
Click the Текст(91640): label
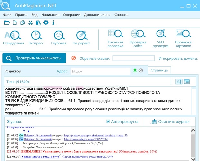tap(18, 82)
